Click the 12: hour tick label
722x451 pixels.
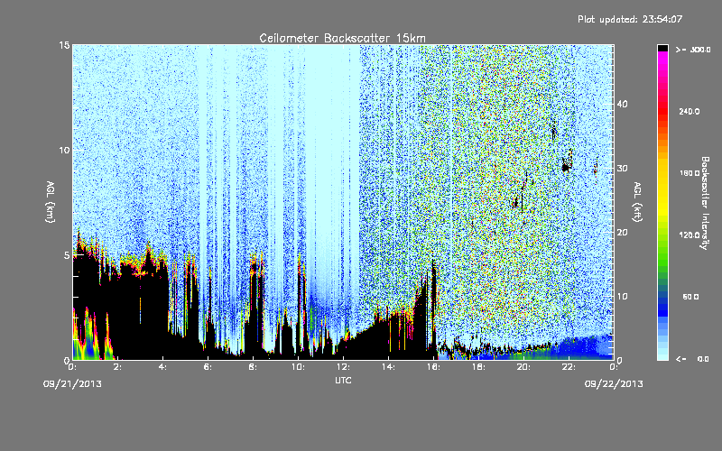point(343,367)
